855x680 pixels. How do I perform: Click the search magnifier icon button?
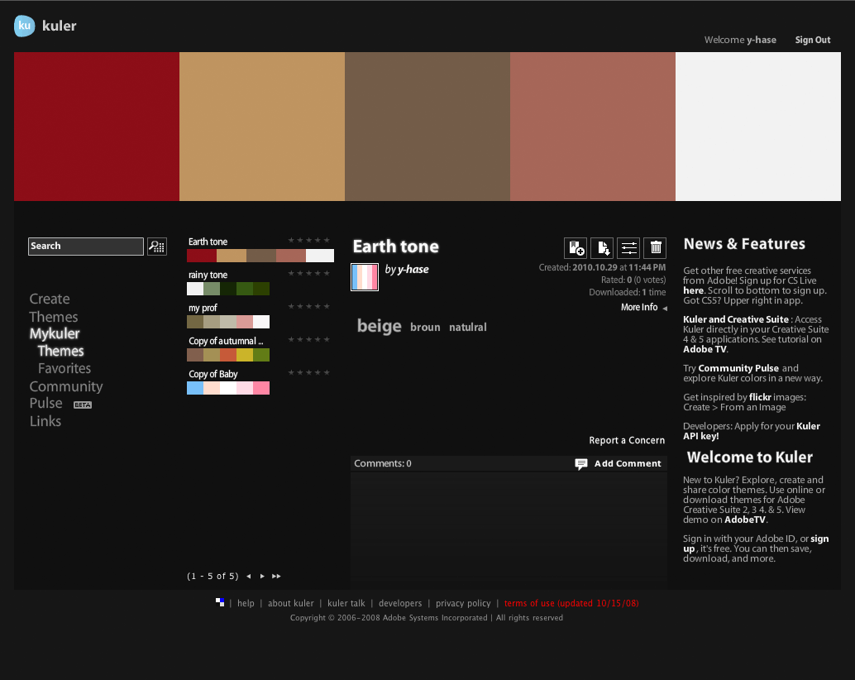point(157,247)
